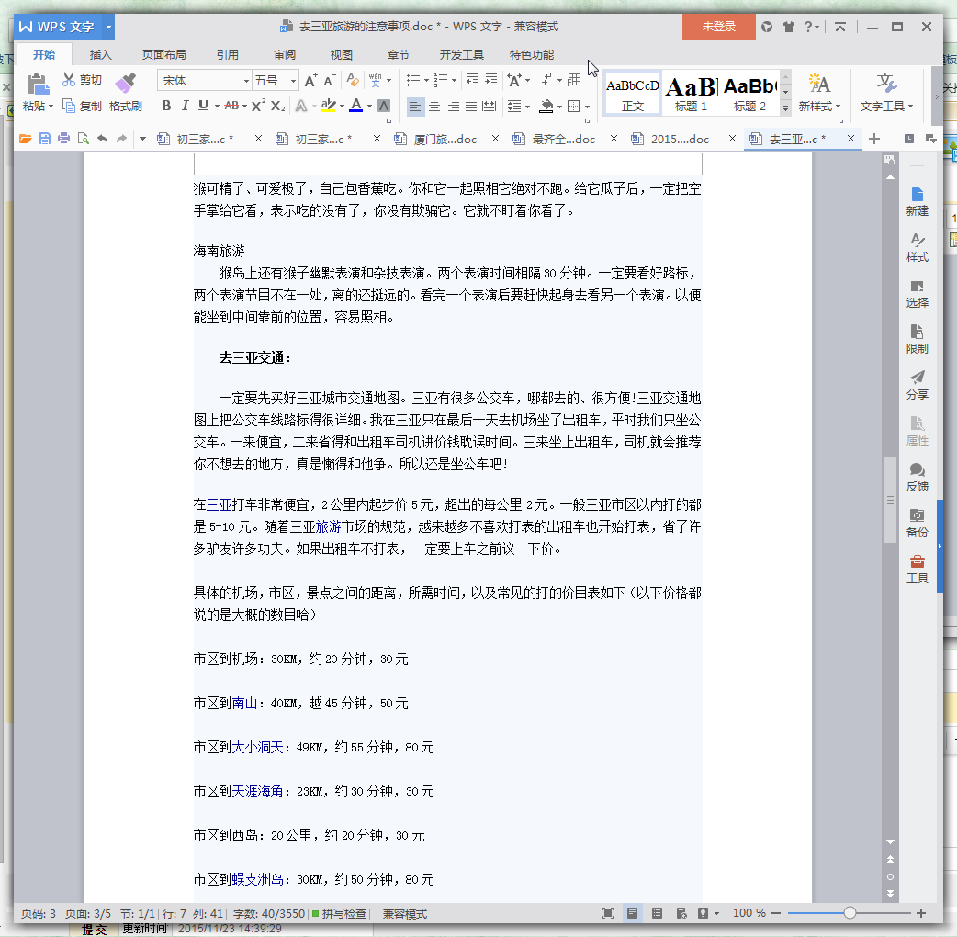Toggle italic formatting
Viewport: 957px width, 937px height.
(185, 106)
